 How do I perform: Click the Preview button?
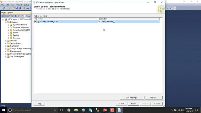click(154, 98)
